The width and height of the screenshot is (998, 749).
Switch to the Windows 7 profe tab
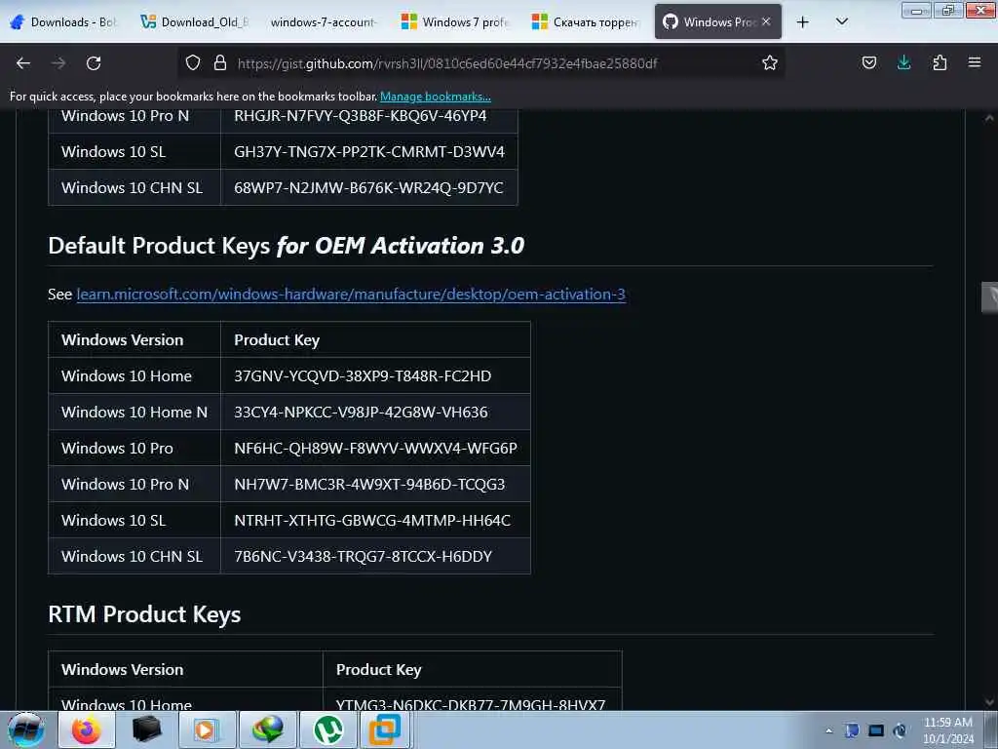click(456, 21)
